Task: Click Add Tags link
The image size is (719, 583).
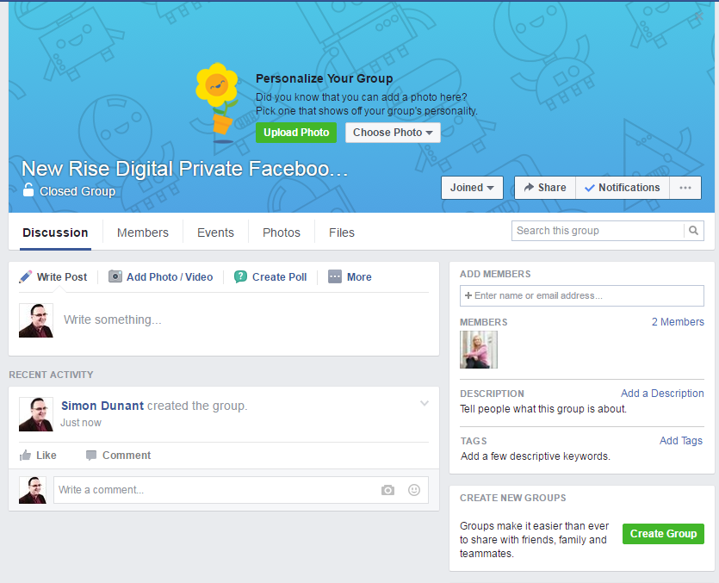Action: [681, 441]
